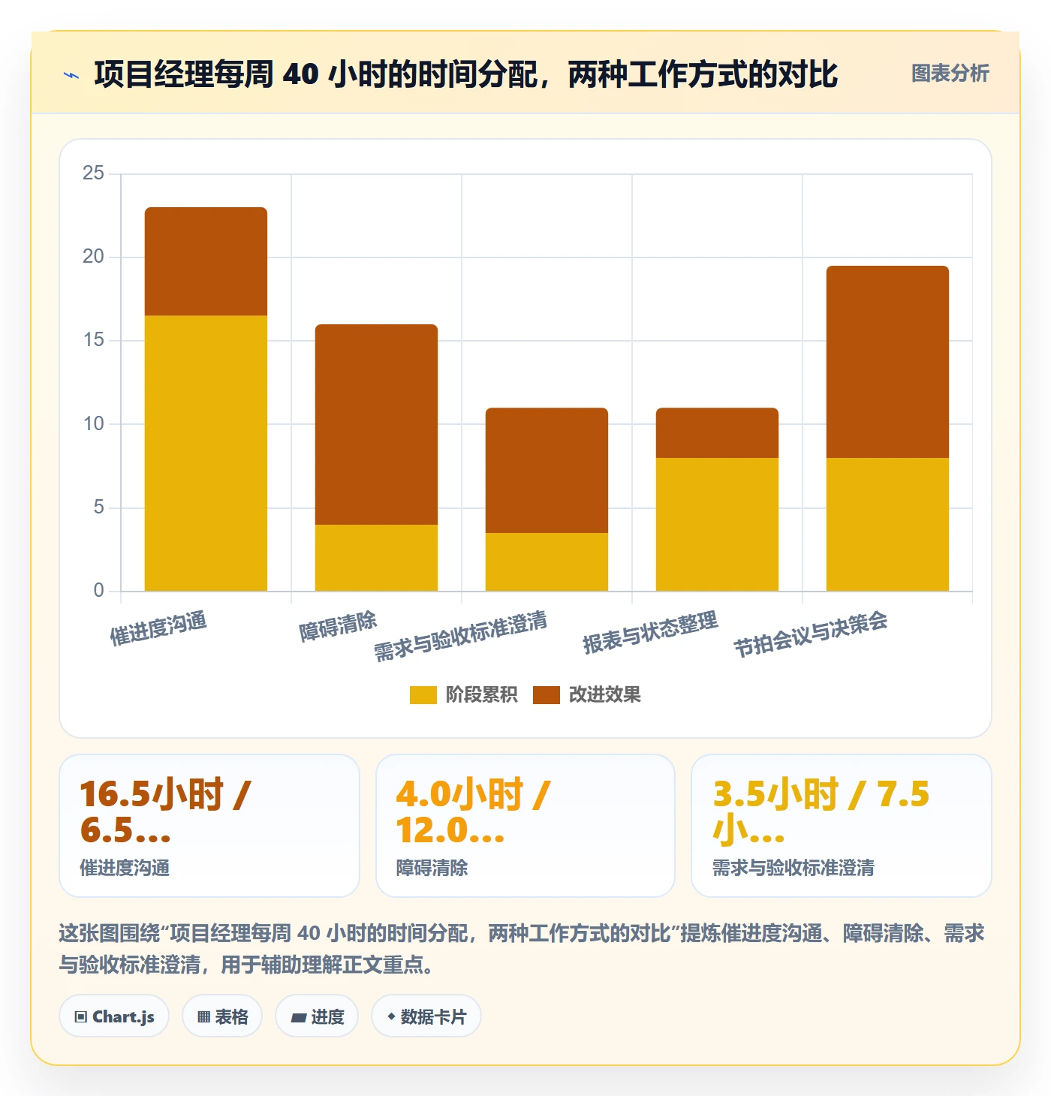Click the 4.0小时 / 12.0… card value
Viewport: 1051px width, 1096px height.
click(x=474, y=811)
